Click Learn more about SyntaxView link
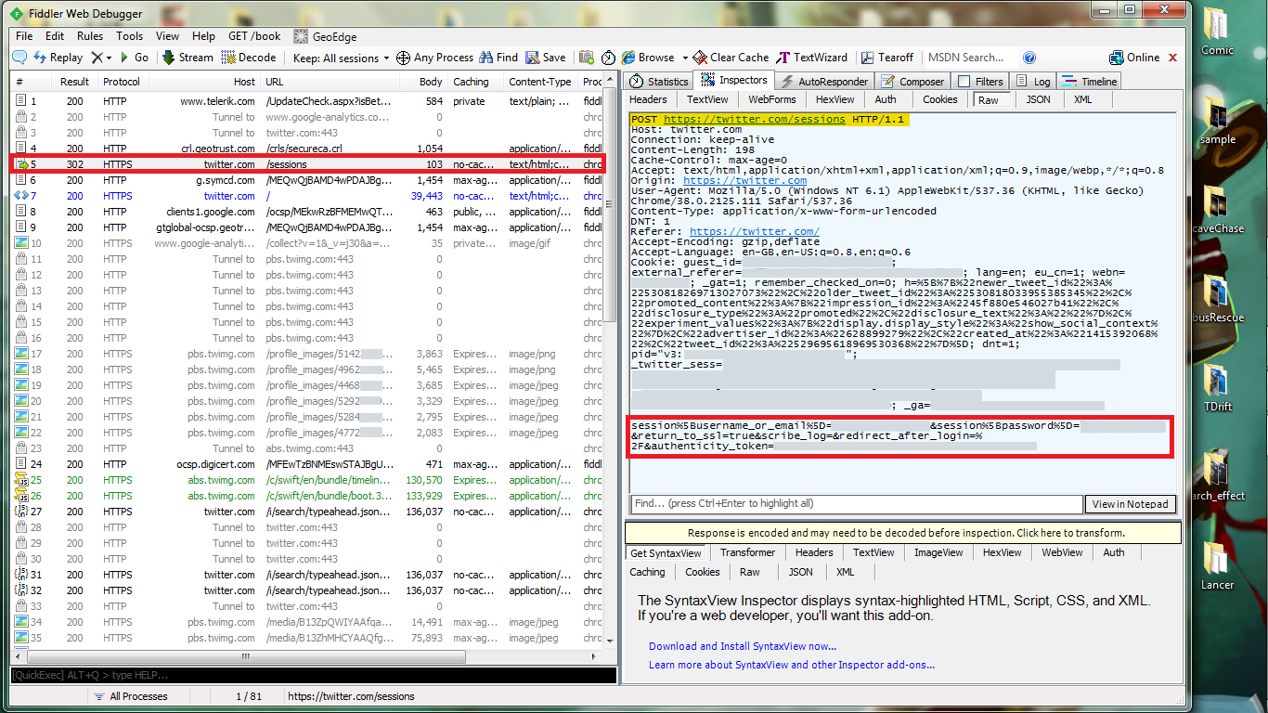Screen dimensions: 1268x713 (792, 665)
